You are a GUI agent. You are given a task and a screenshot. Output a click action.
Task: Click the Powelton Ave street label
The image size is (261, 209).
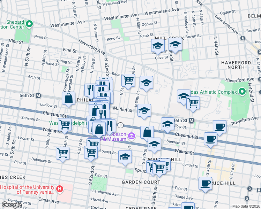pos(245,121)
